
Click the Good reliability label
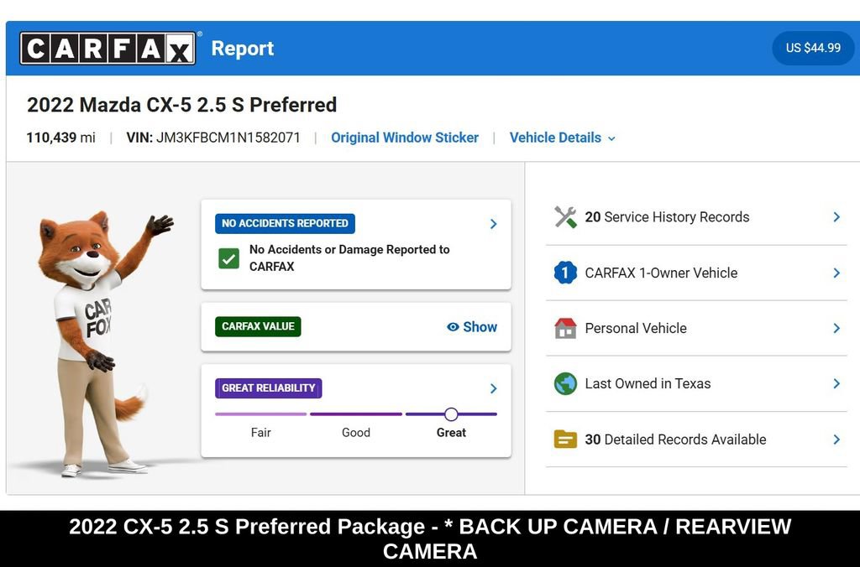point(356,433)
